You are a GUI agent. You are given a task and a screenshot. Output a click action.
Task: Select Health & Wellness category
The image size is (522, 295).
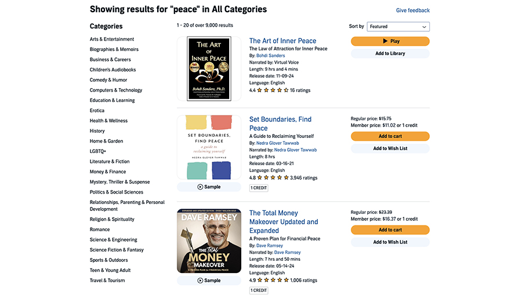108,121
